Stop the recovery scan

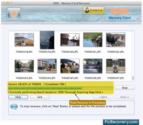coord(125,88)
